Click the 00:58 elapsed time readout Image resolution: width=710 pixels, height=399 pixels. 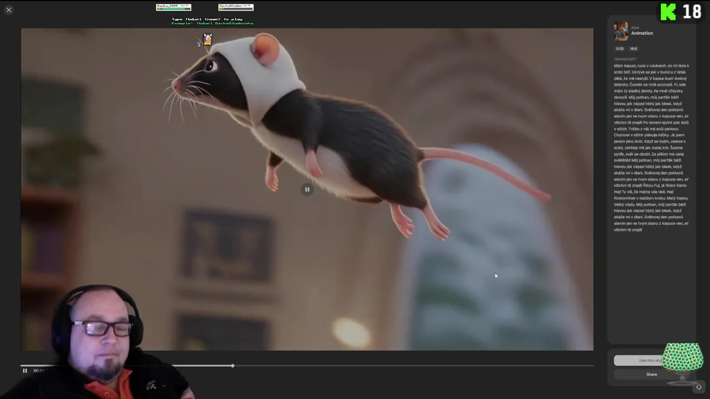(x=39, y=371)
